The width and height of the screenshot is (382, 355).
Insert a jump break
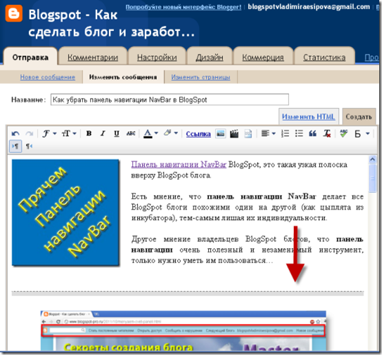tap(248, 134)
